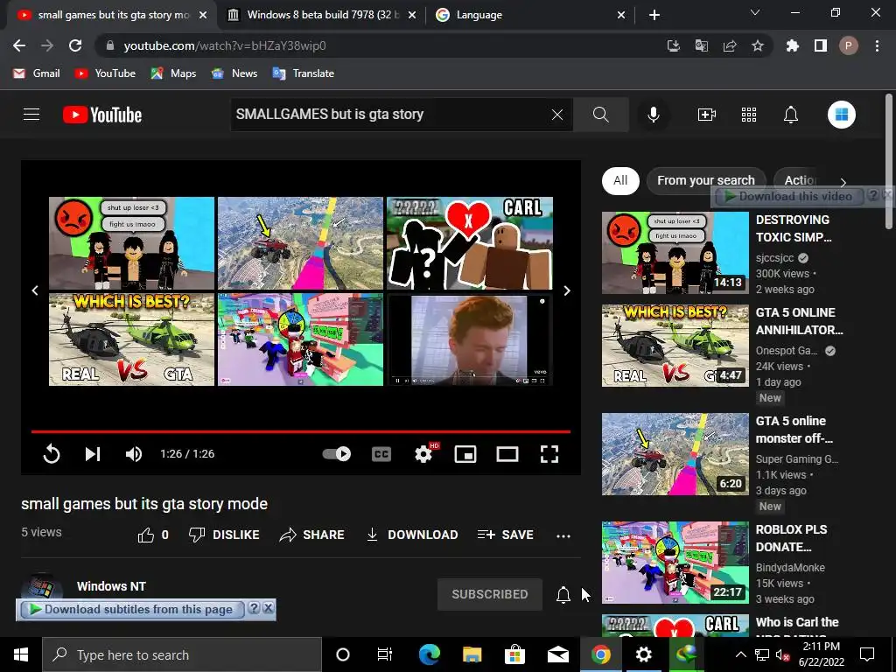Open YouTube notifications bell in header
896x672 pixels.
(791, 115)
